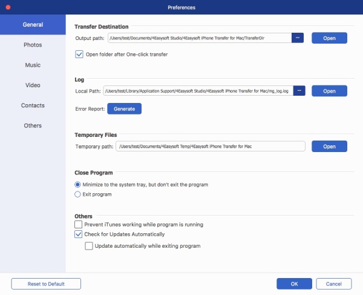The width and height of the screenshot is (363, 295).
Task: Enable Prevent iTunes working while program is running
Action: click(x=78, y=224)
